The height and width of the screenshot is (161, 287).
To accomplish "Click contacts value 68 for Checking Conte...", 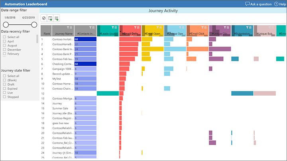I will [85, 64].
